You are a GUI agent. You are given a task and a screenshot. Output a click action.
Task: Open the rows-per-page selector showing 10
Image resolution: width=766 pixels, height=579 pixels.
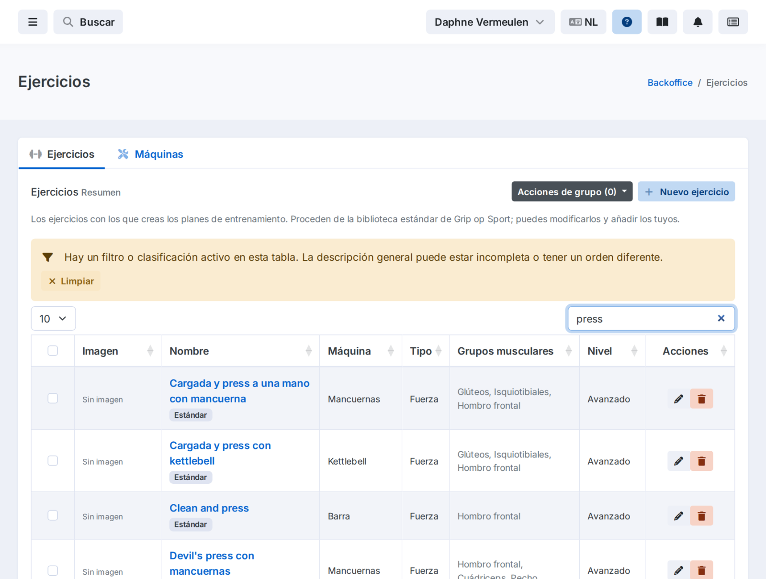[x=53, y=319]
